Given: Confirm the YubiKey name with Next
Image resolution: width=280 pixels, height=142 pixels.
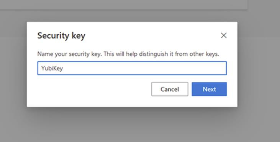Looking at the screenshot, I should 209,89.
